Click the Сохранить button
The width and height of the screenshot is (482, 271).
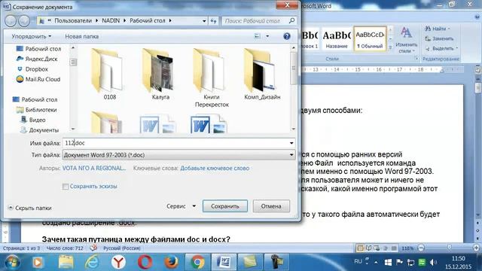(225, 206)
